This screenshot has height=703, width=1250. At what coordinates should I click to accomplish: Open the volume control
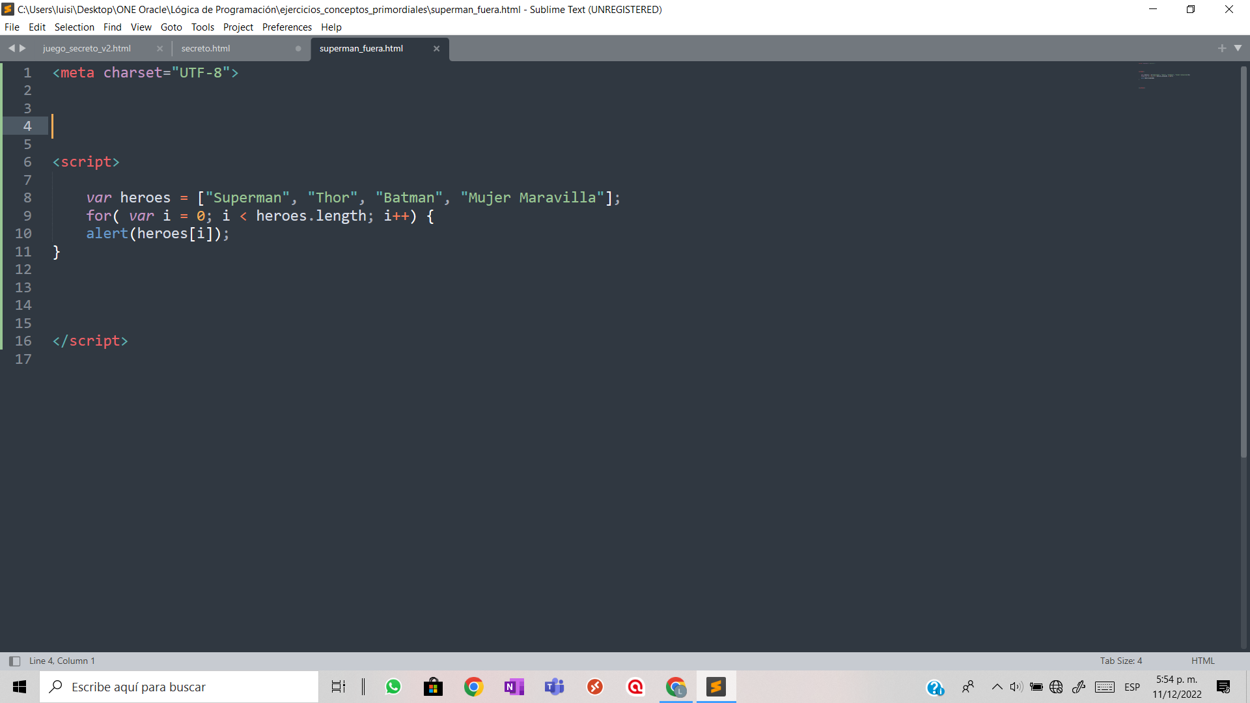1016,687
